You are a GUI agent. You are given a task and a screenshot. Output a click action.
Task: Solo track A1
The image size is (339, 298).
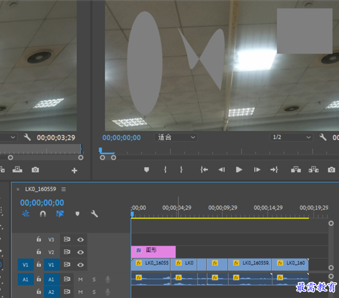point(94,279)
